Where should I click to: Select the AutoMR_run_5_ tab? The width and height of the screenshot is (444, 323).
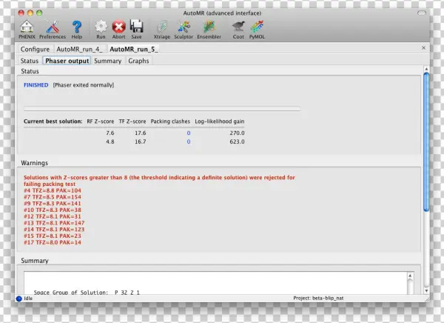134,50
